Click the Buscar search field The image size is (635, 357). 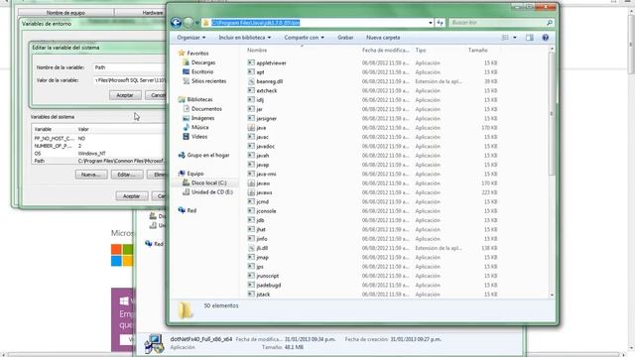coord(501,23)
